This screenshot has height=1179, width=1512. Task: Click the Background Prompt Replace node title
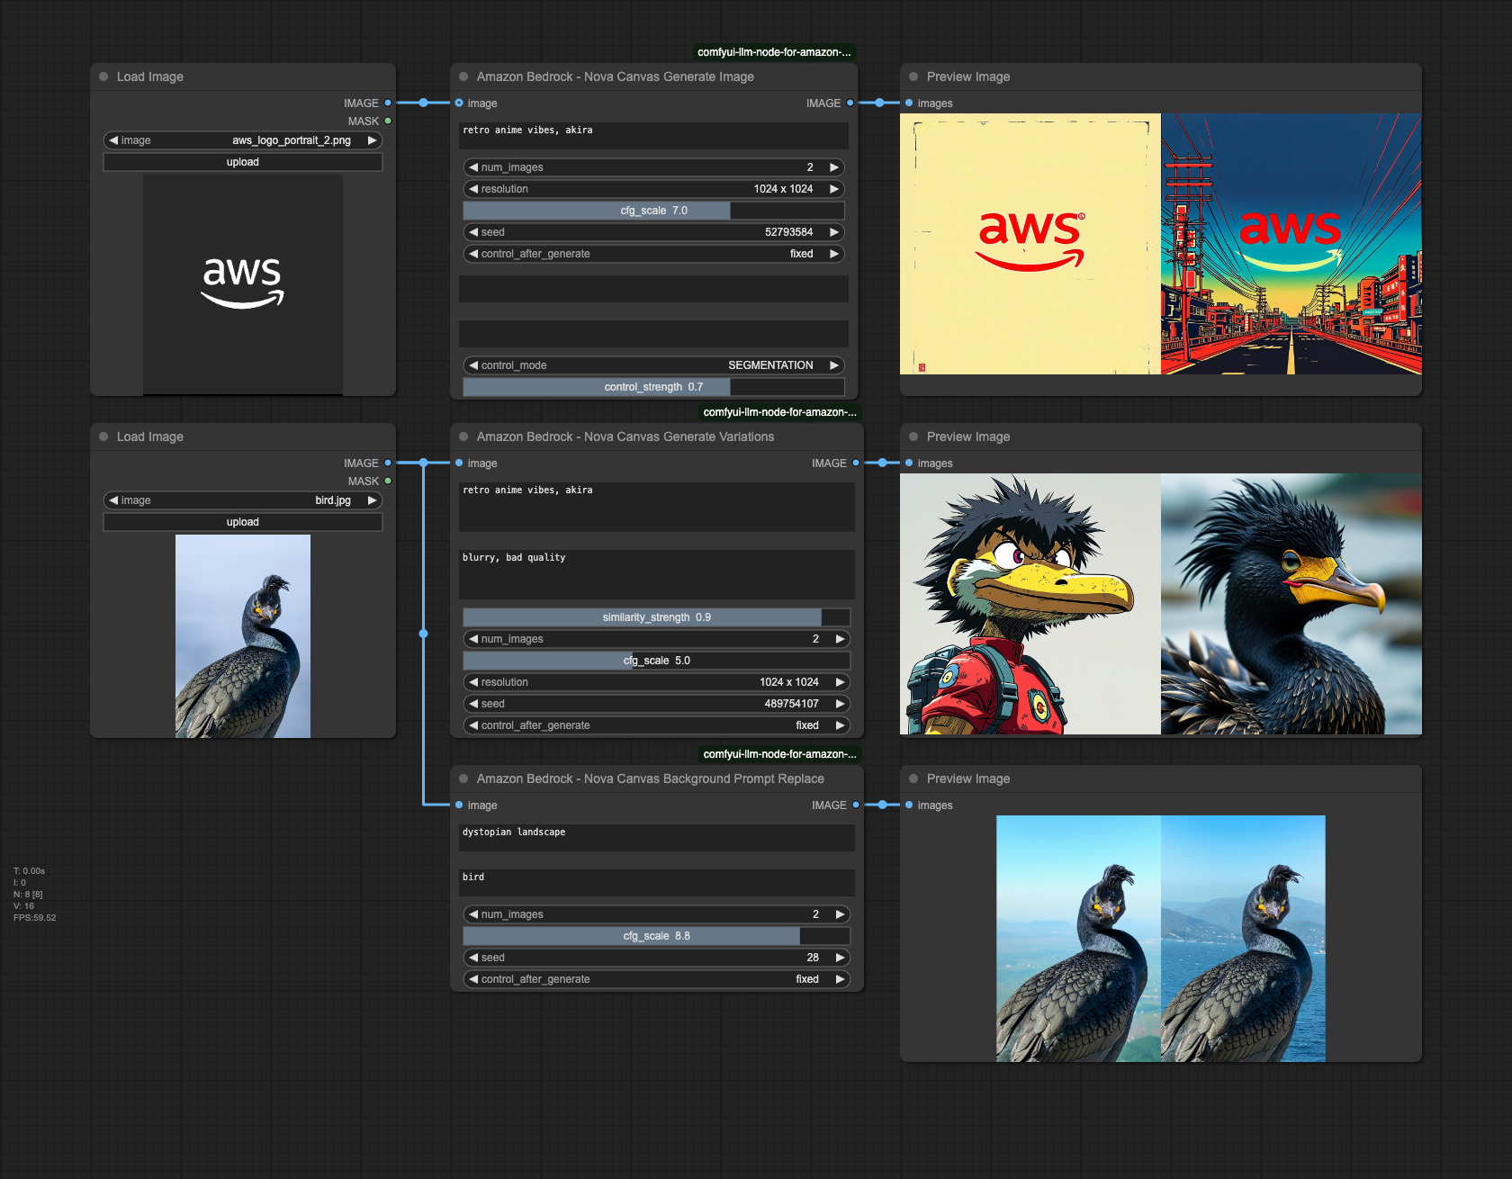click(x=651, y=778)
